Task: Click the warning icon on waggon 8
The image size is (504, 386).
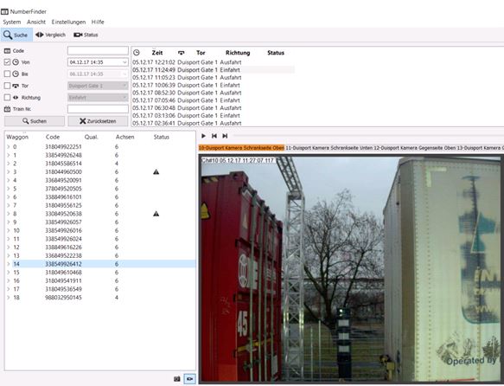Action: pyautogui.click(x=156, y=214)
